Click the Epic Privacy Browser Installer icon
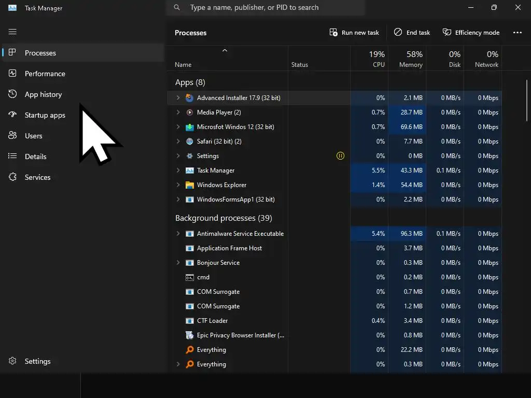 [190, 335]
